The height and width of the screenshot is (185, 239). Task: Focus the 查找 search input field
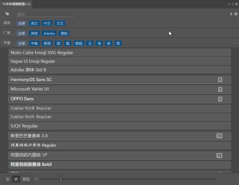(x=45, y=14)
